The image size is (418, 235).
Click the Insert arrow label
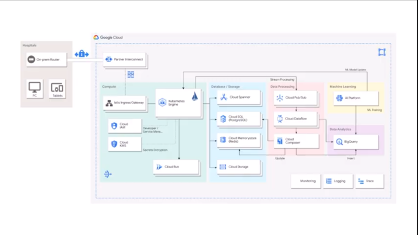(x=351, y=158)
